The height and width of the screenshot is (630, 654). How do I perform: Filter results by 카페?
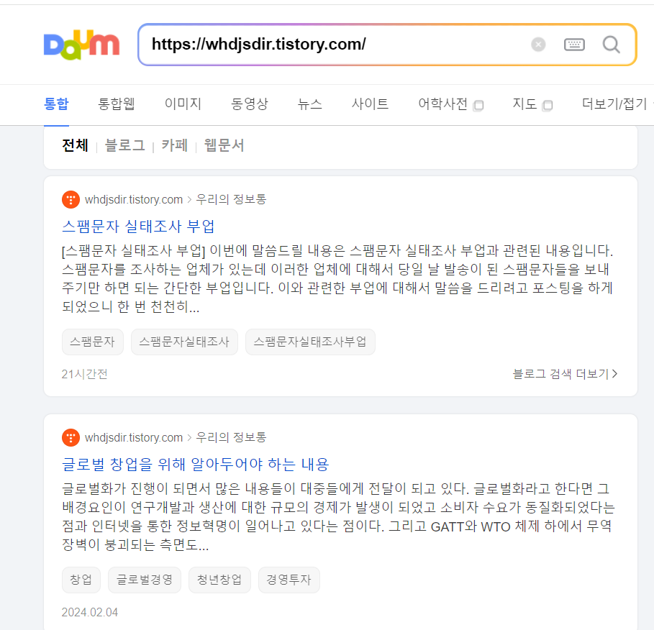coord(174,145)
